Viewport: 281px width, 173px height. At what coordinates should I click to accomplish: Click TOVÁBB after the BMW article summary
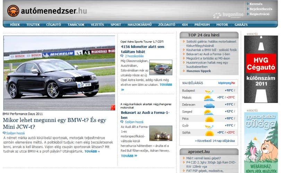(x=92, y=151)
